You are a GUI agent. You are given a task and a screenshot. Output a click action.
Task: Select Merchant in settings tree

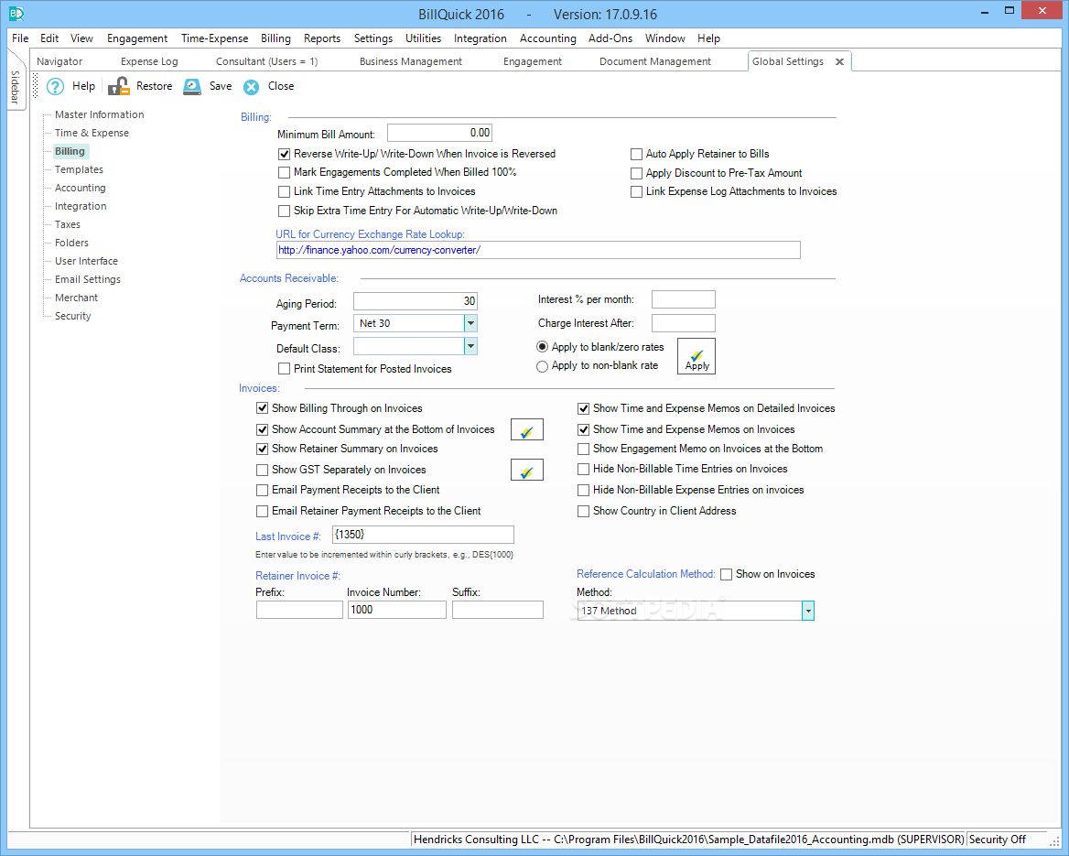[76, 298]
